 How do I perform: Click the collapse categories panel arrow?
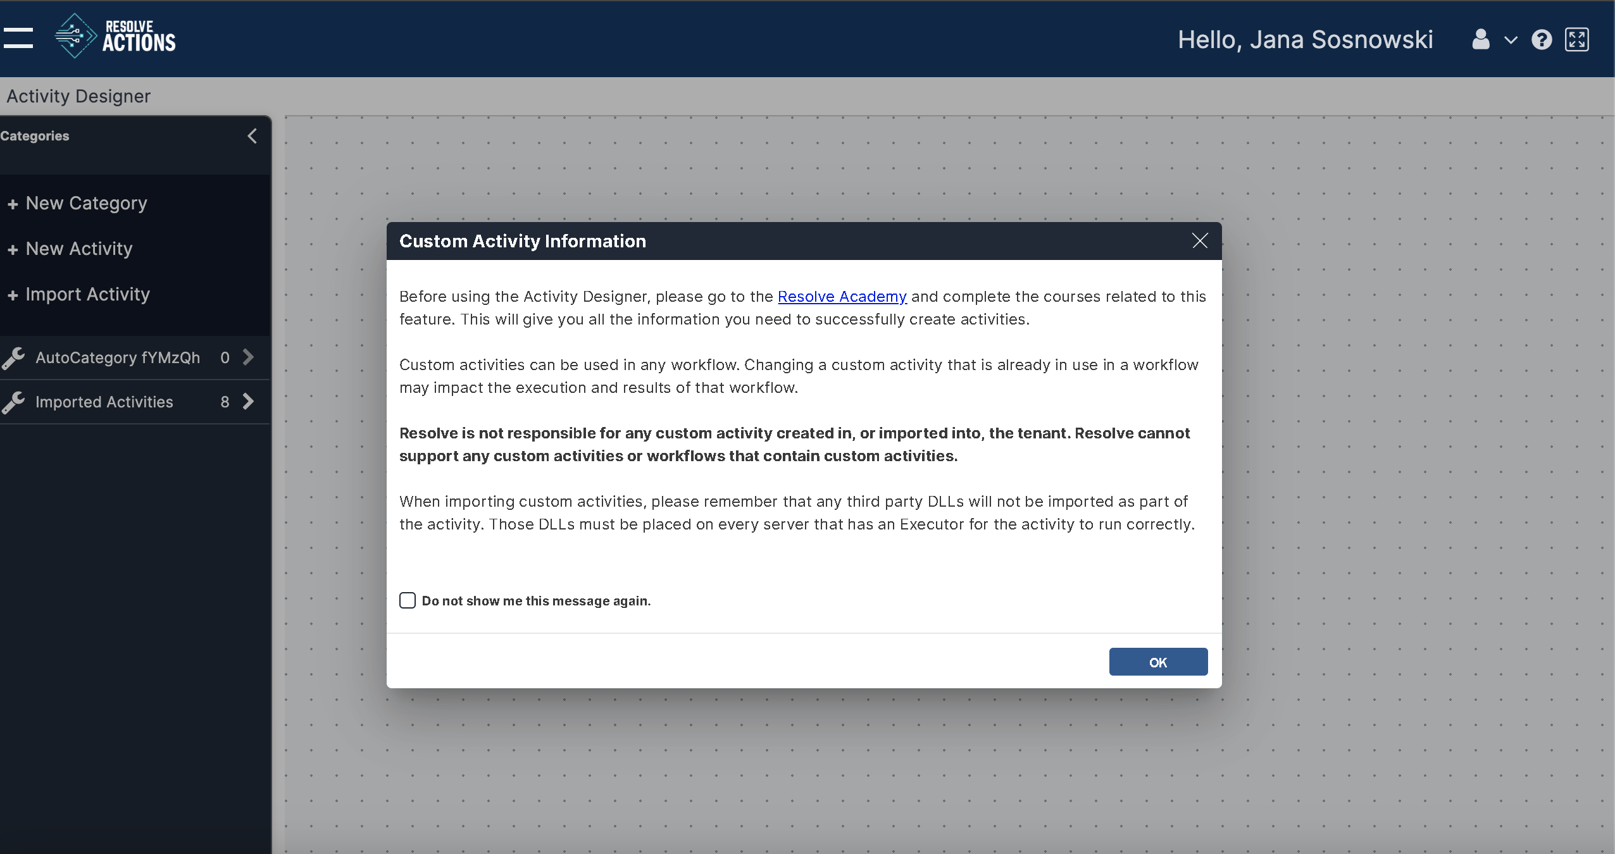pyautogui.click(x=253, y=135)
